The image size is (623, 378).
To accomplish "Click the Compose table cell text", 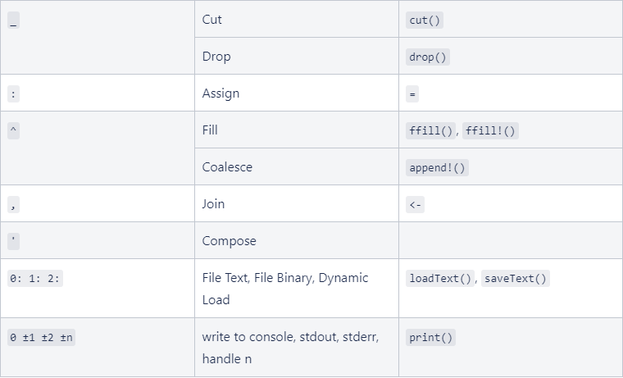I will tap(230, 241).
